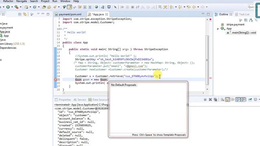Screen dimensions: 260x146
Task: Click the Forward navigation arrow
Action: point(202,7)
